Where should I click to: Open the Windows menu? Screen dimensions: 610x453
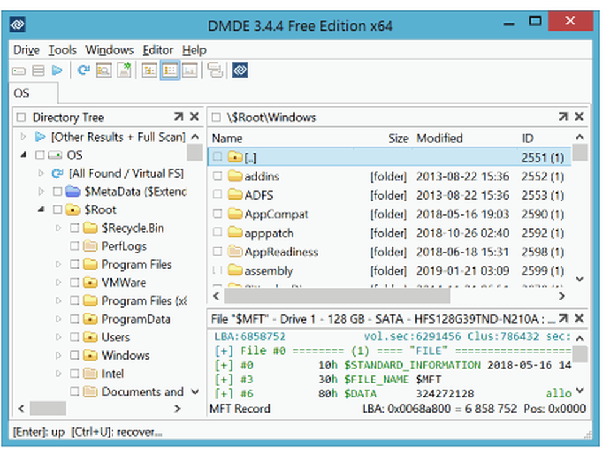pyautogui.click(x=109, y=50)
